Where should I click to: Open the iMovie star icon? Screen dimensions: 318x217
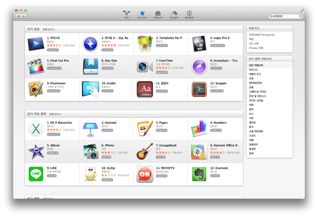[x=36, y=151]
